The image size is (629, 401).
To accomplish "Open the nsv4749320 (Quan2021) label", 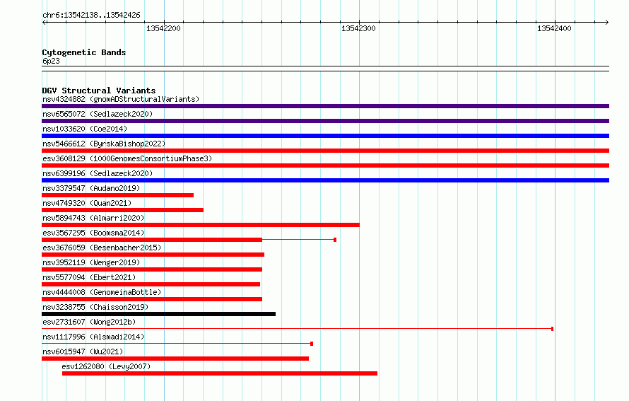I will [x=87, y=203].
